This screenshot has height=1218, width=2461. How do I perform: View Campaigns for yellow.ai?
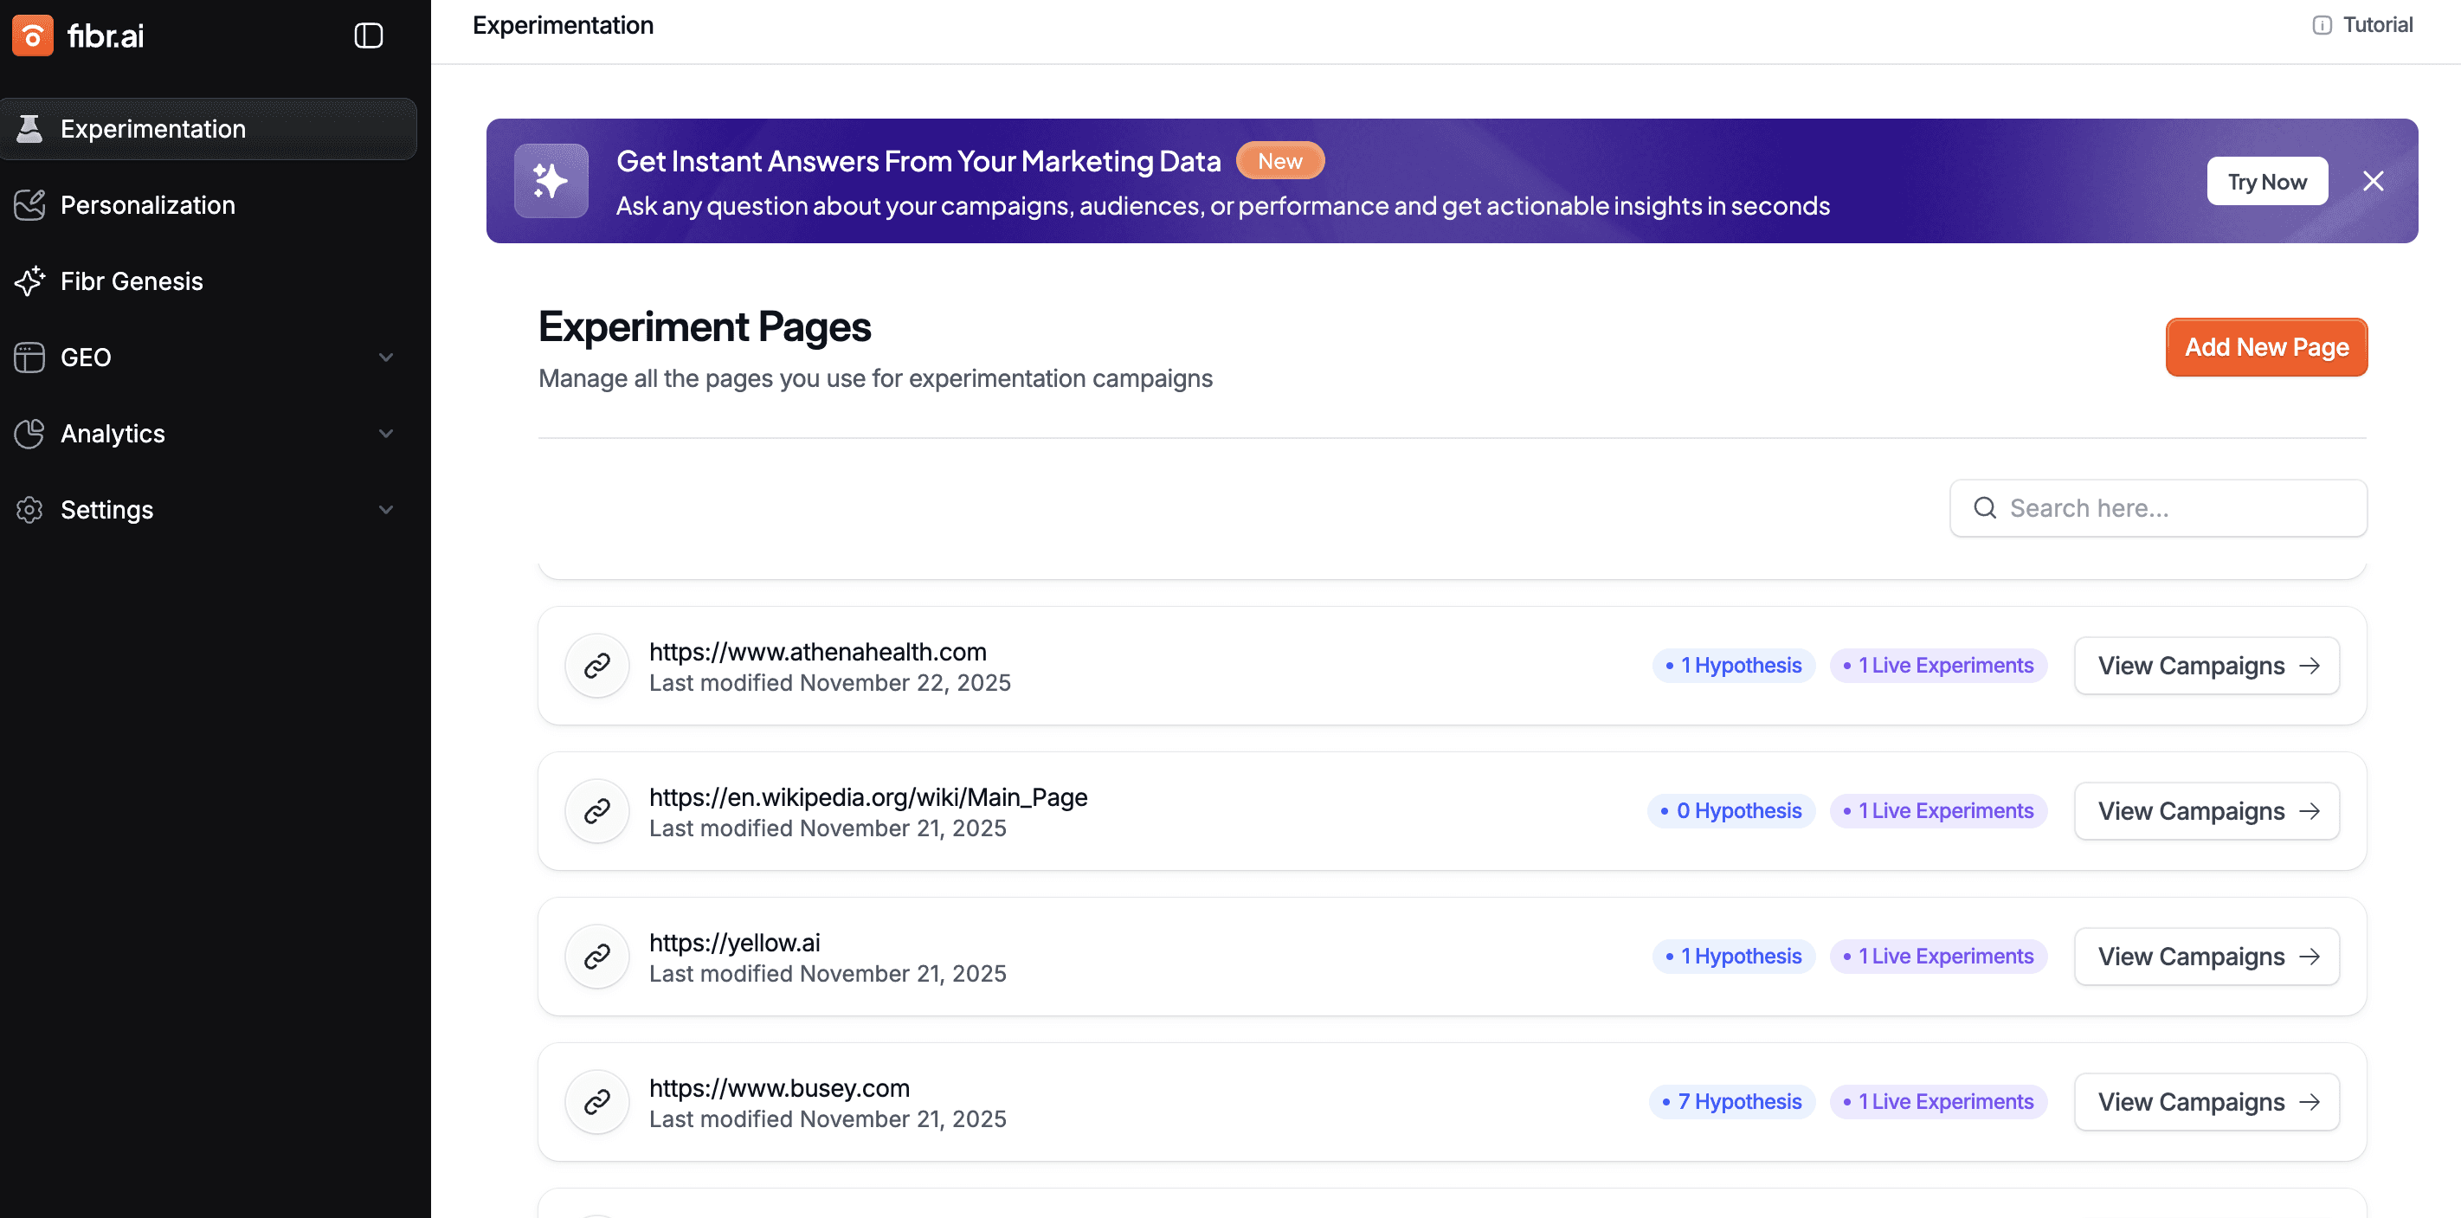point(2206,957)
